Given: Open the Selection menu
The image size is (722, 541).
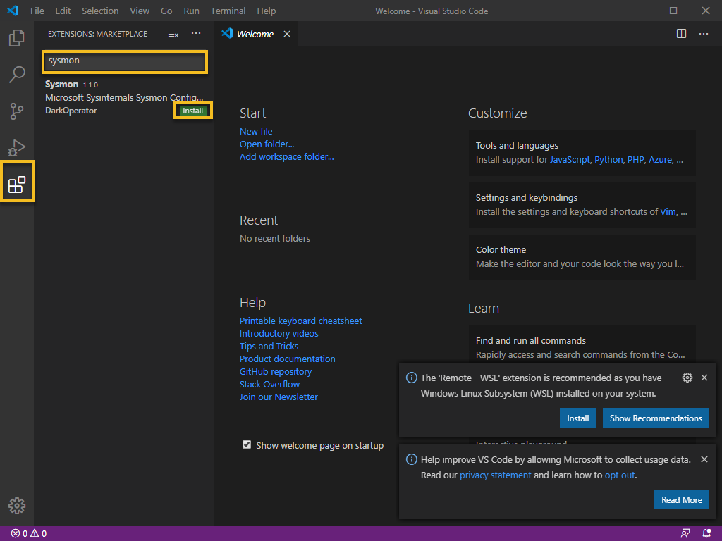Looking at the screenshot, I should click(x=100, y=11).
